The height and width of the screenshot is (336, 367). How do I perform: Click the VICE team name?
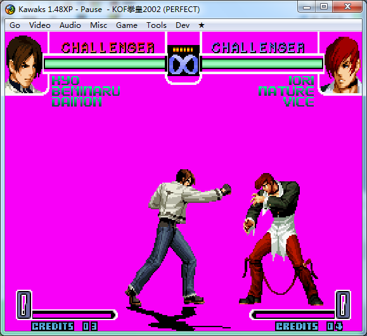[x=299, y=101]
